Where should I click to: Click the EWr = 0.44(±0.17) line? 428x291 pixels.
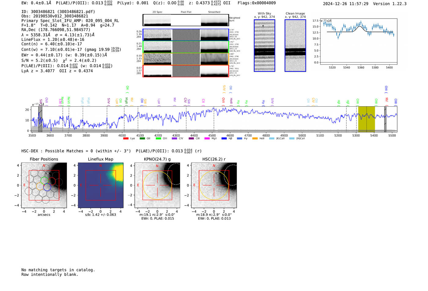pos(64,55)
